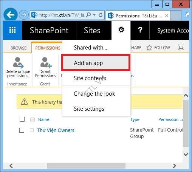
Task: Open the Thư Viện Owners link
Action: point(56,130)
